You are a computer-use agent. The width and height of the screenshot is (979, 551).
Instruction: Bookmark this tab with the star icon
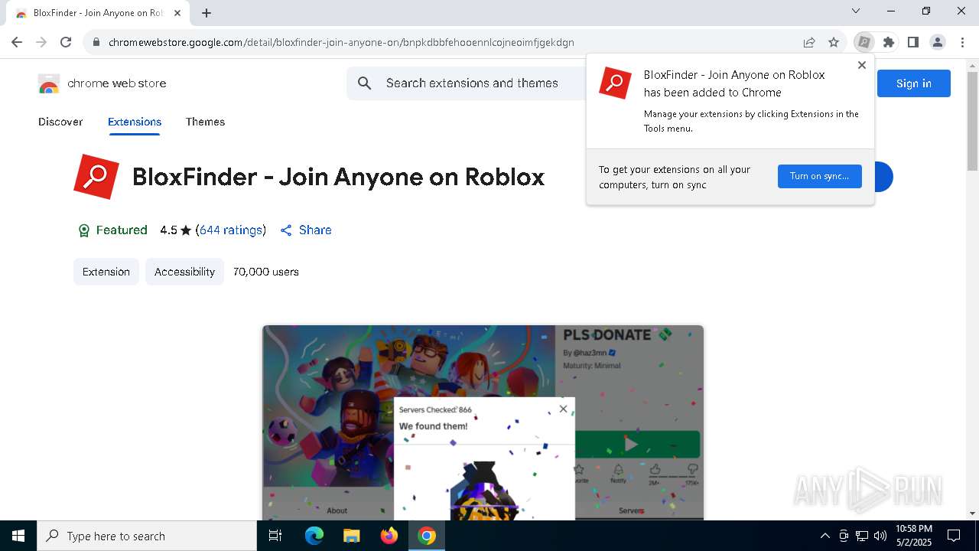834,42
